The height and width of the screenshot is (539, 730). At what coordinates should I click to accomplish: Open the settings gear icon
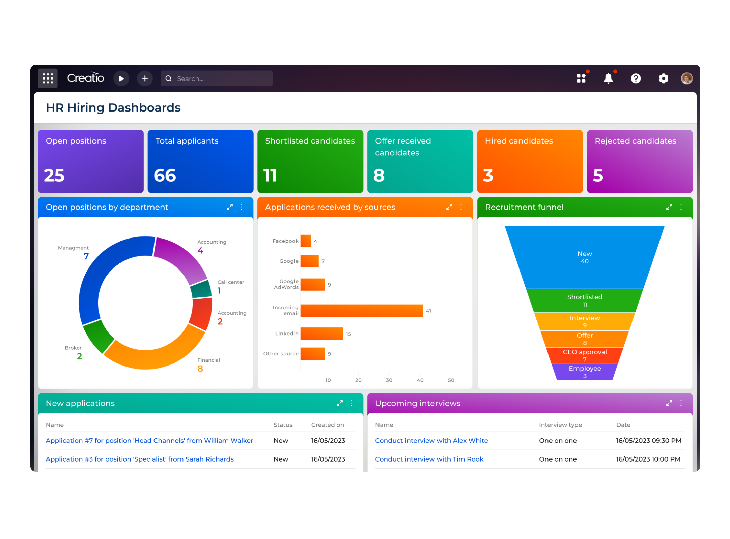pos(663,78)
